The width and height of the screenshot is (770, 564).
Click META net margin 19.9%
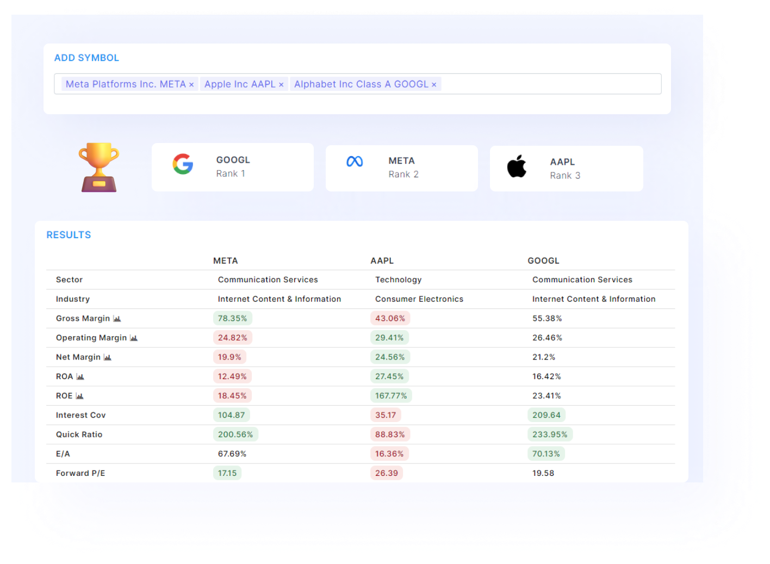pos(229,357)
